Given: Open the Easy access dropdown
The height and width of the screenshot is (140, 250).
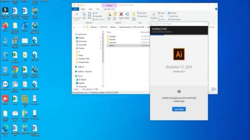Looking at the screenshot, I should 143,16.
